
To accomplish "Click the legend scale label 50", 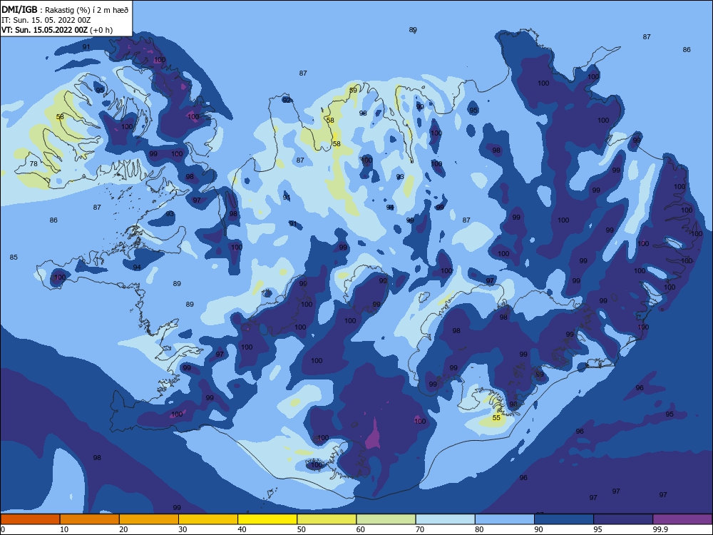I will coord(302,529).
